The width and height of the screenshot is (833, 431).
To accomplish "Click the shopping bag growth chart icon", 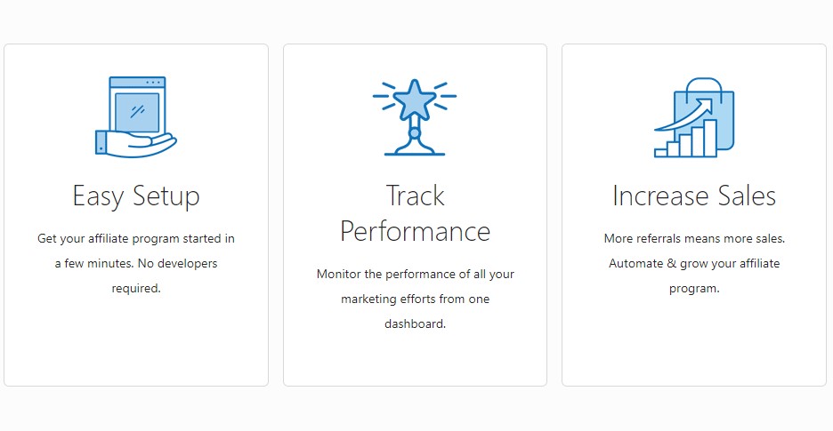I will [694, 117].
